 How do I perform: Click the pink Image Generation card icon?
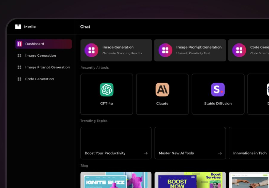(91, 50)
